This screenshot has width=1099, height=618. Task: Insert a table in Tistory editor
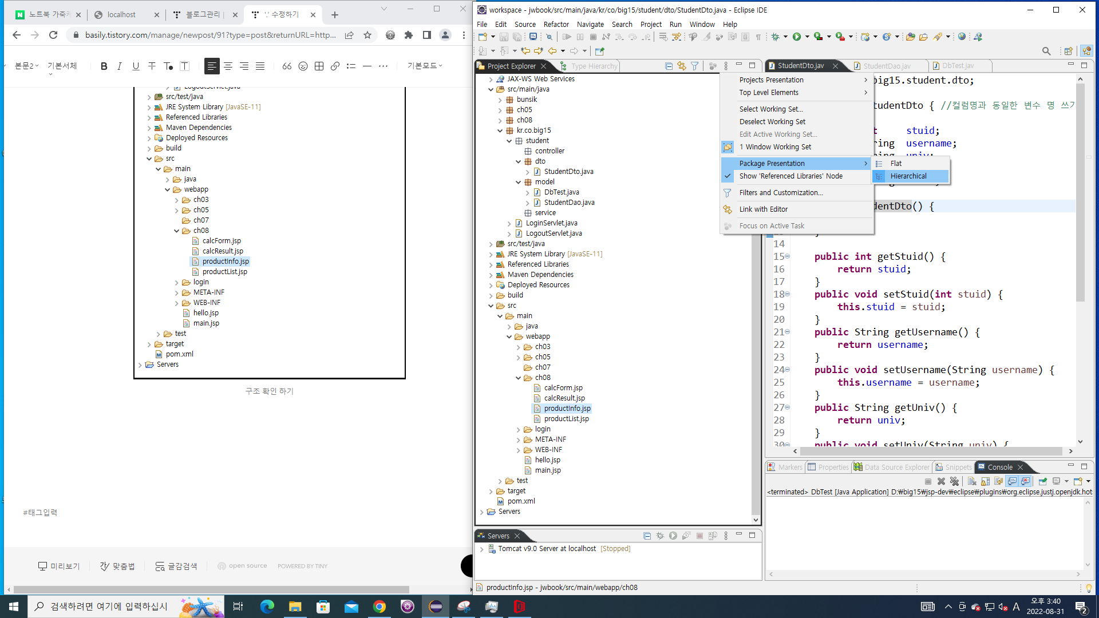coord(319,66)
